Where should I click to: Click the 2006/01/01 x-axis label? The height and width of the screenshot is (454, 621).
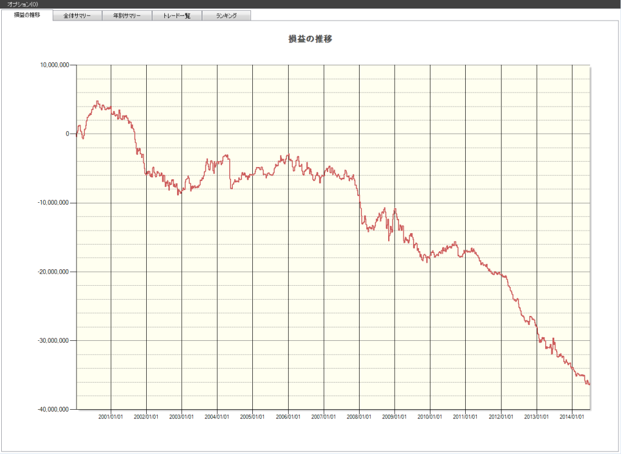[288, 417]
